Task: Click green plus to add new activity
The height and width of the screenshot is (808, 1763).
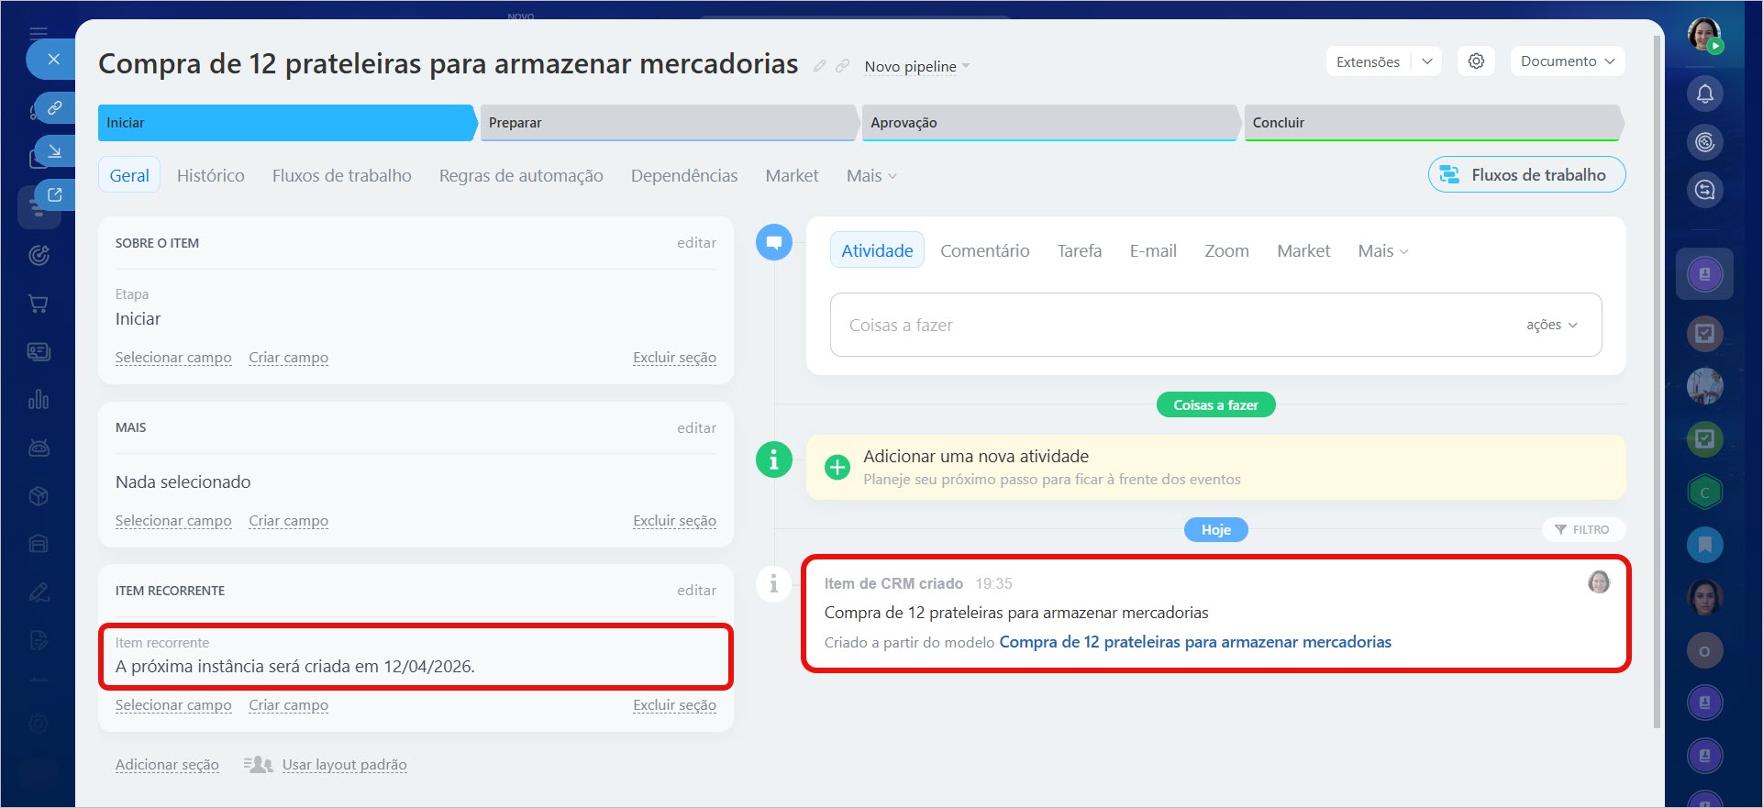Action: point(837,468)
